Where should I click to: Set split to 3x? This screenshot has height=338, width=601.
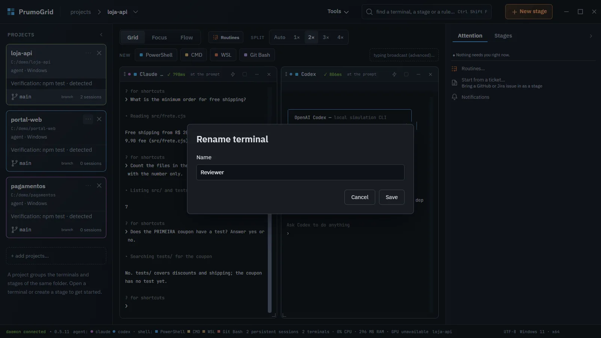326,38
